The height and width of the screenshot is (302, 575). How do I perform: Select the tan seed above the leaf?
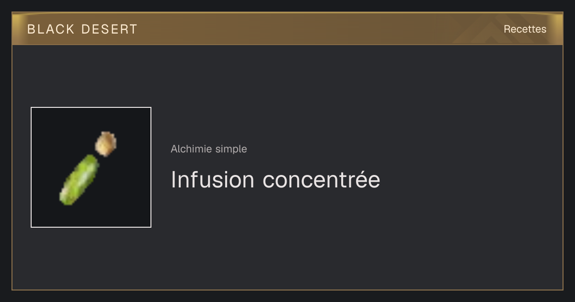point(106,144)
